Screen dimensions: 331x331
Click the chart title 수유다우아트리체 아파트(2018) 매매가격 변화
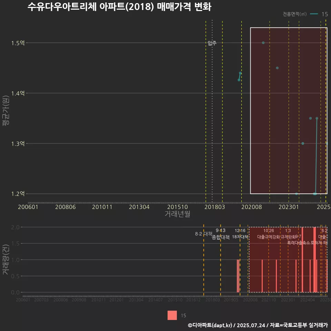point(120,7)
